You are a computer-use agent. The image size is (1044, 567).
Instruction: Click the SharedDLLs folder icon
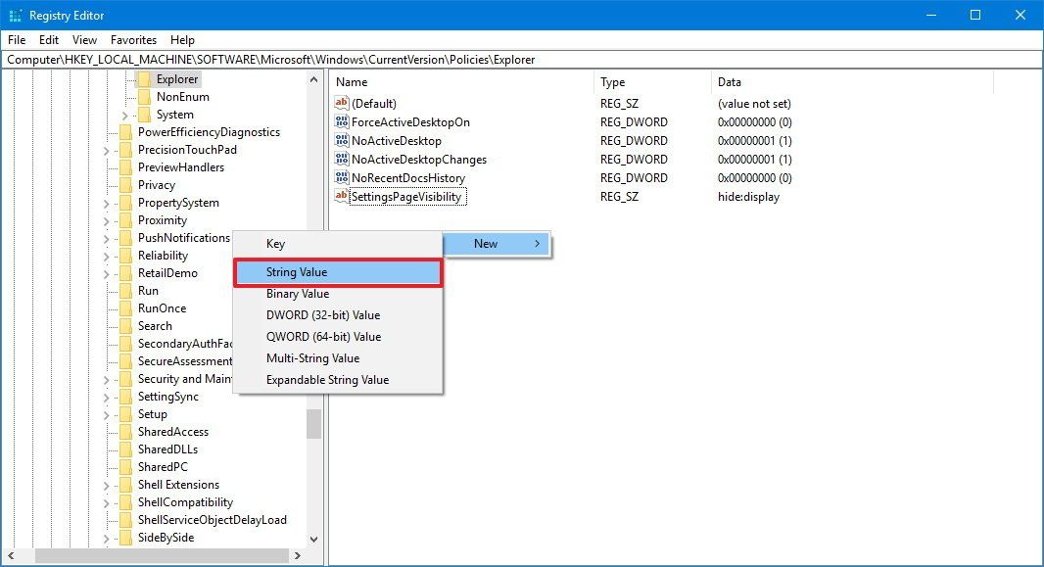(x=125, y=449)
